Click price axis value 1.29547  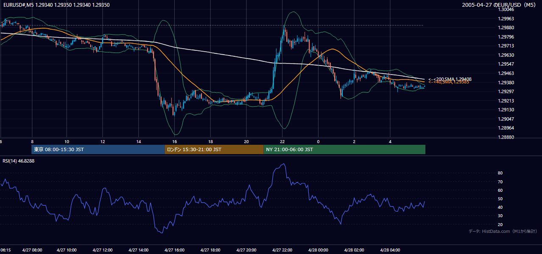506,64
